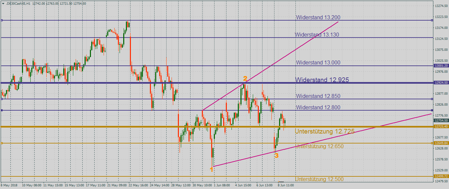
Task: Click the 28 May 12:00 time label
Action: point(181,185)
